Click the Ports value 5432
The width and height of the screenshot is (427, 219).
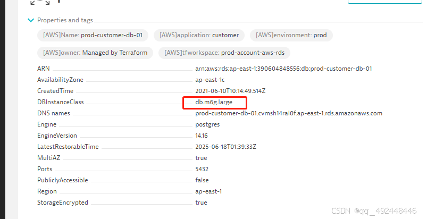pyautogui.click(x=202, y=169)
